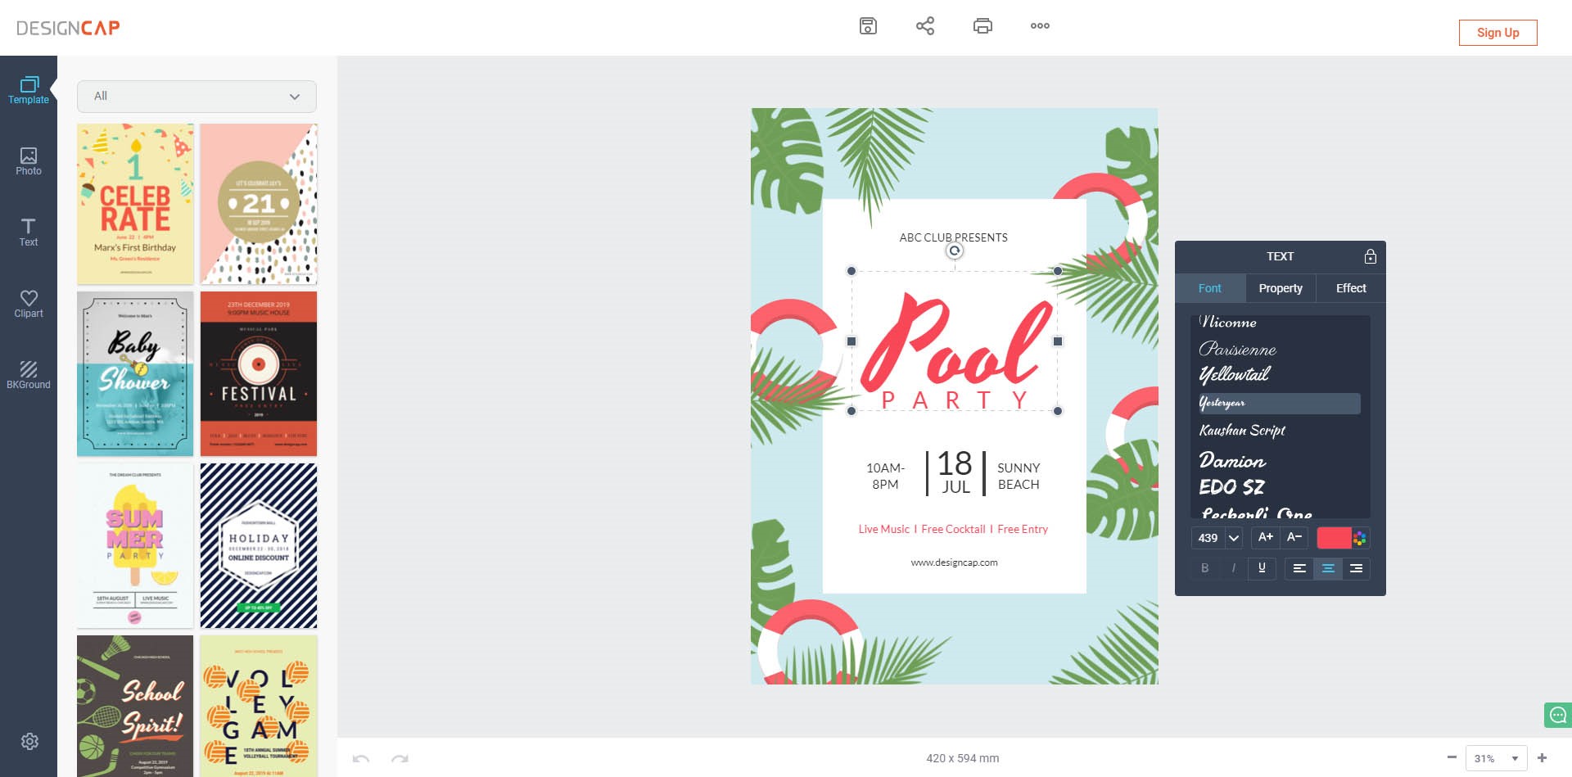
Task: Open the red text color swatch
Action: tap(1333, 538)
